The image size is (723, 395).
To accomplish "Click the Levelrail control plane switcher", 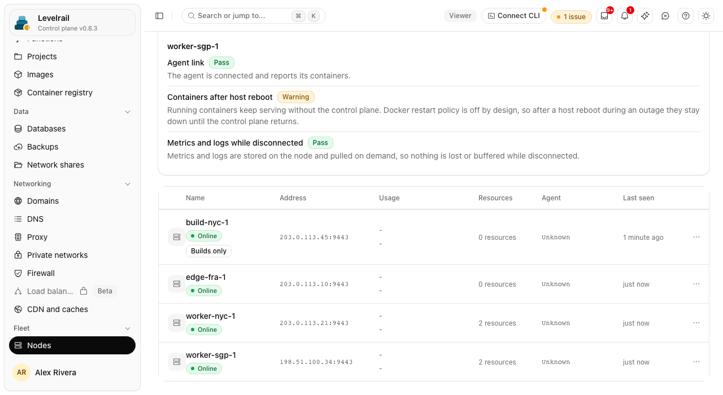I will click(72, 23).
